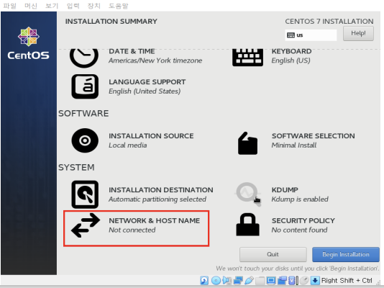Click the CentOS logo in sidebar

click(29, 43)
